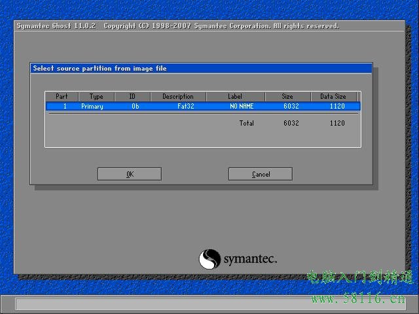Select the Total label text
This screenshot has width=419, height=314.
point(246,123)
